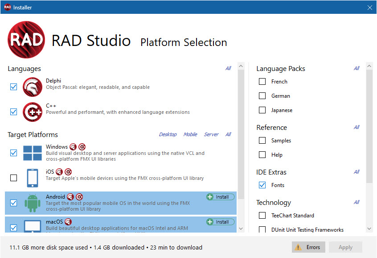Select All in Technology section

[357, 202]
